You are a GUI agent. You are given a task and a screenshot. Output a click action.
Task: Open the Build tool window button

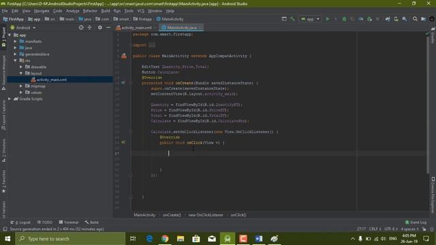click(92, 223)
